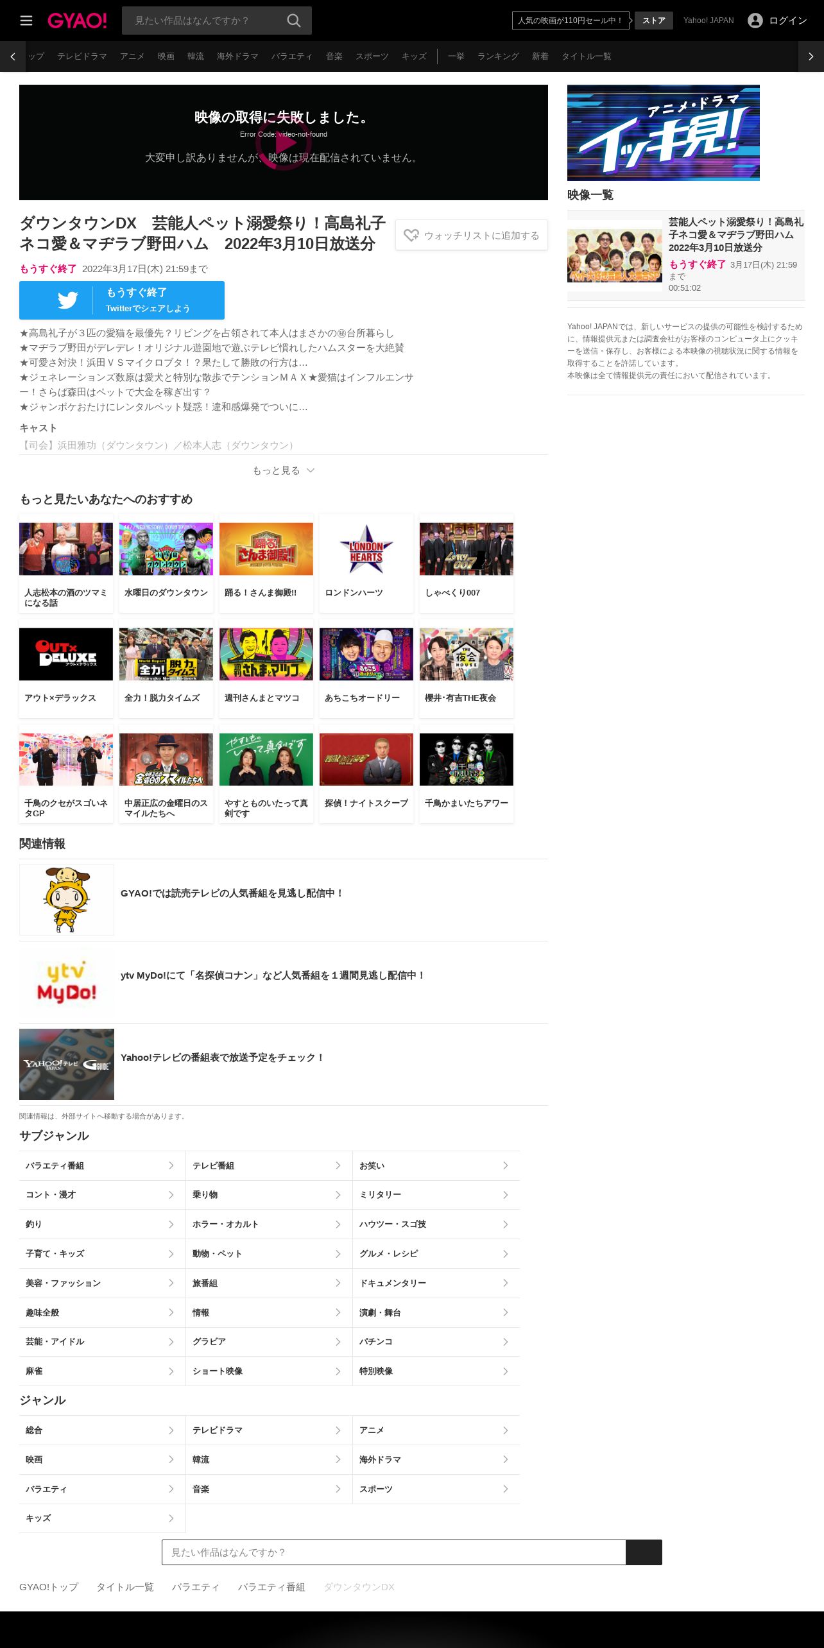The width and height of the screenshot is (824, 1648).
Task: Select the テレビドラマ nav tab
Action: pyautogui.click(x=82, y=56)
